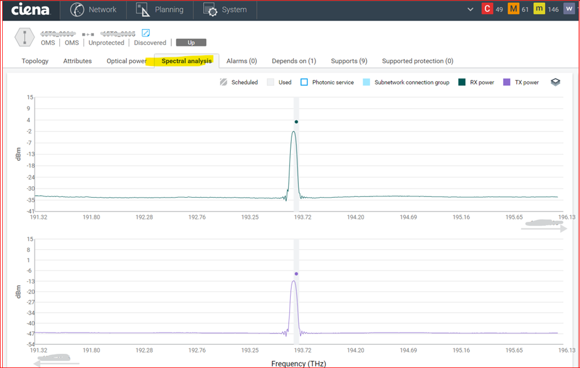Click the orange Major alarms badge
The width and height of the screenshot is (580, 368).
(513, 9)
